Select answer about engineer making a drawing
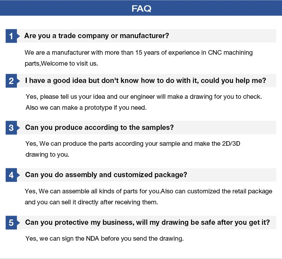Image resolution: width=282 pixels, height=259 pixels. (x=144, y=97)
